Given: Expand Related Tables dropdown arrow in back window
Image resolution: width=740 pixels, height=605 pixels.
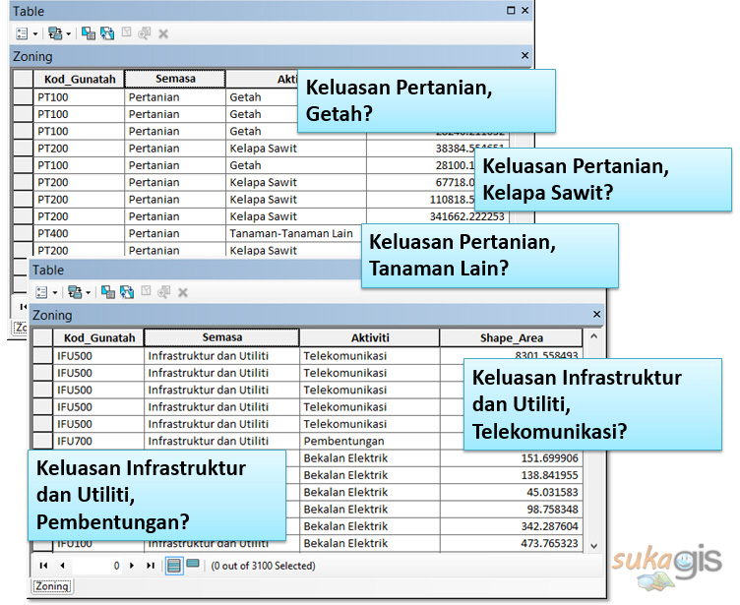Looking at the screenshot, I should [69, 34].
